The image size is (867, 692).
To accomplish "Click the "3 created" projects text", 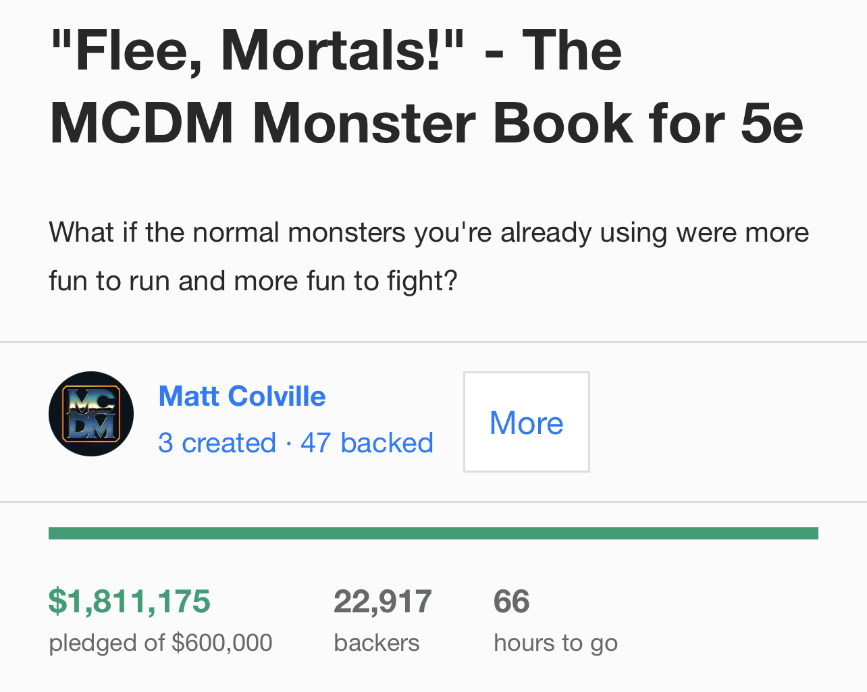I will 217,444.
